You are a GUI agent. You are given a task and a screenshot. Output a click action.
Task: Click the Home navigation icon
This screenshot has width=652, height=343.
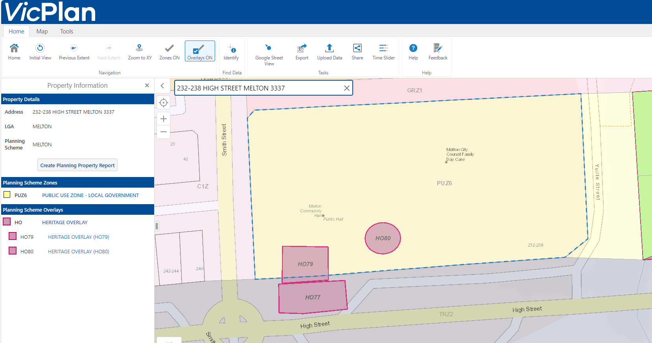click(x=14, y=52)
